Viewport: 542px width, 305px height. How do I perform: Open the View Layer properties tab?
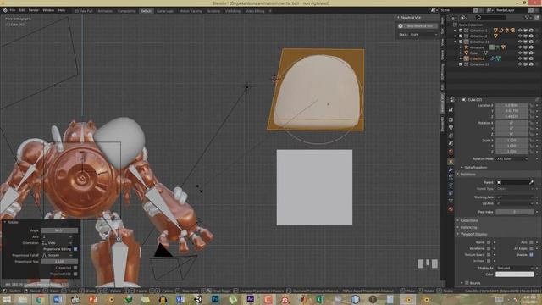click(x=451, y=136)
